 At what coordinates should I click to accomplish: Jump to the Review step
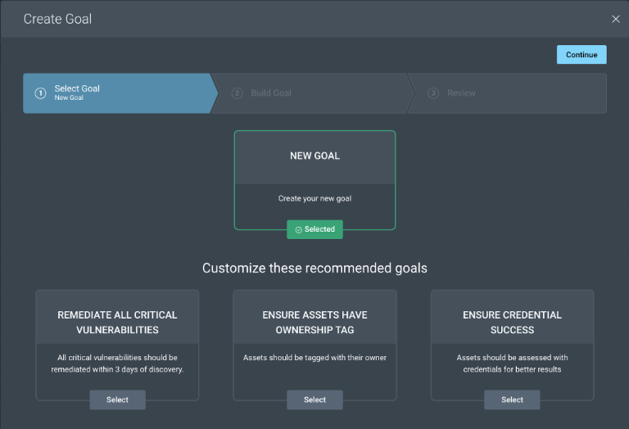[508, 93]
